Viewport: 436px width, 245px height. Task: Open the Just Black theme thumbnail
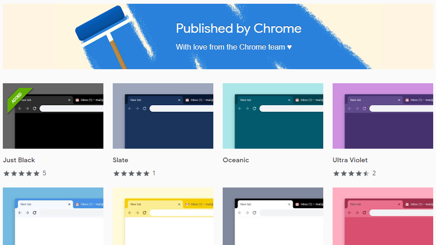coord(53,116)
